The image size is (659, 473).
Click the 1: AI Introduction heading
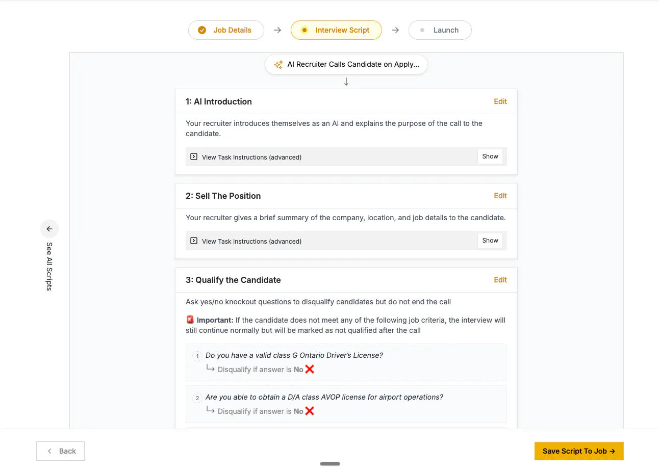(x=219, y=101)
